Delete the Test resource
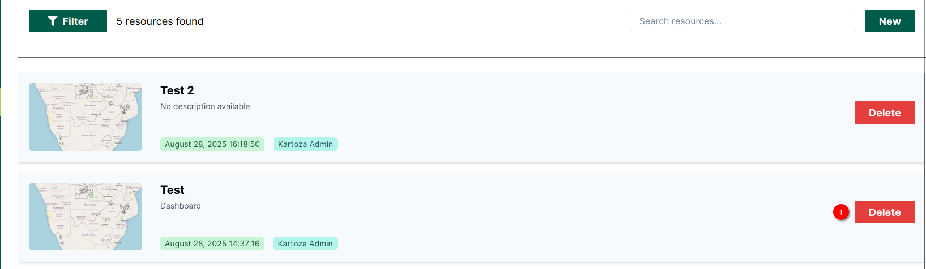 pyautogui.click(x=885, y=212)
